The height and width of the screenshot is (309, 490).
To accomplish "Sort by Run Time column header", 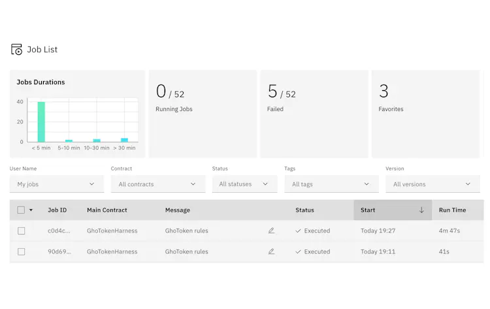I will point(452,210).
